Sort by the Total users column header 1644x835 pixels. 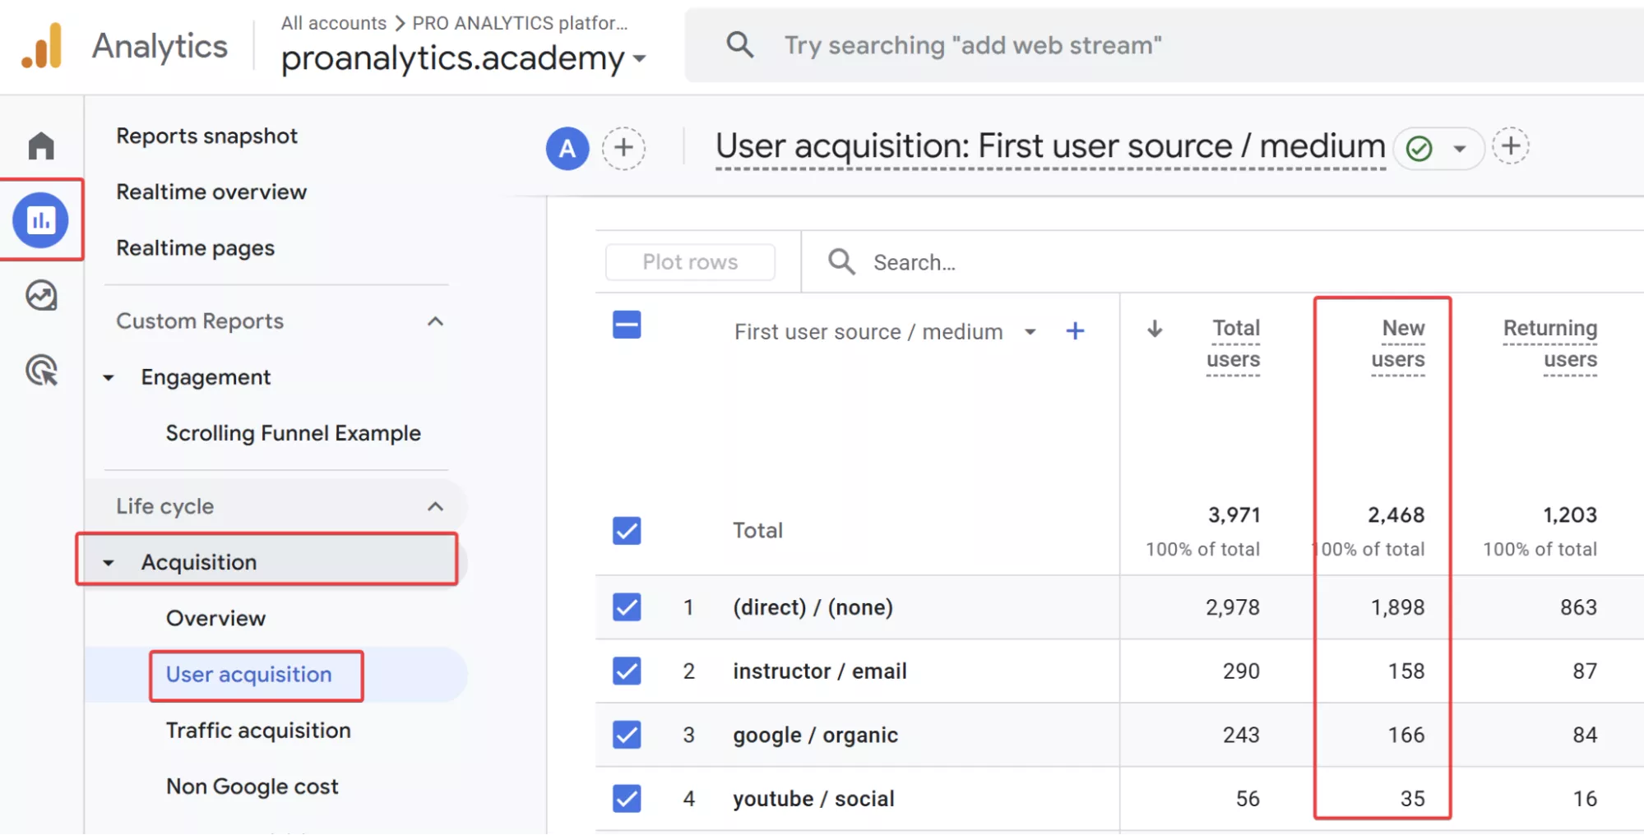pyautogui.click(x=1233, y=344)
